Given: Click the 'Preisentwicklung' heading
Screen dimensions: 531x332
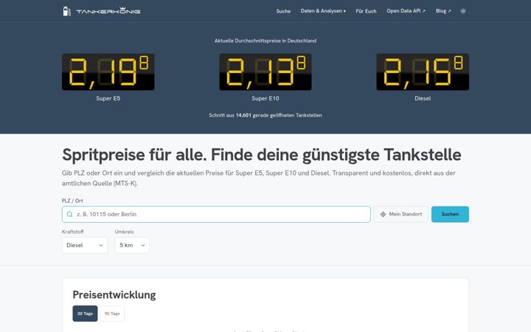Looking at the screenshot, I should (114, 294).
